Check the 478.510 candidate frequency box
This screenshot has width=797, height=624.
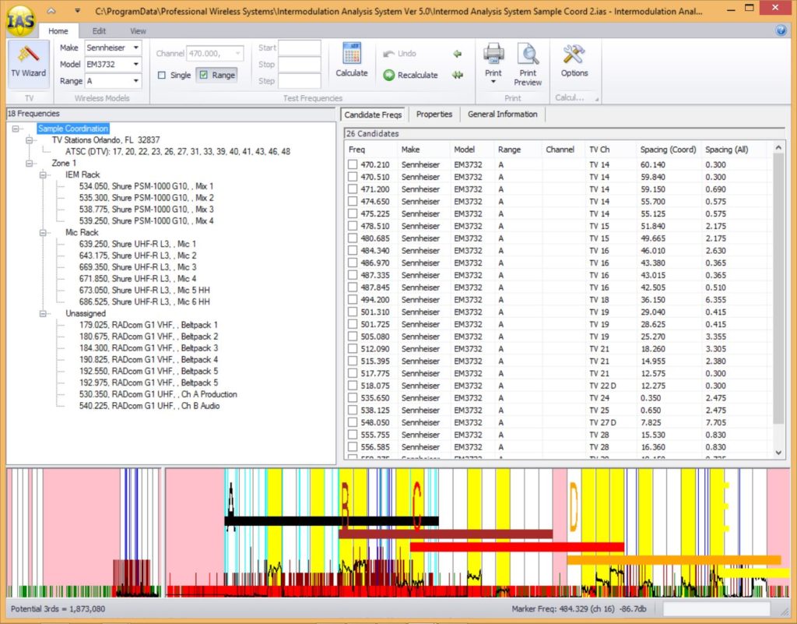[353, 226]
